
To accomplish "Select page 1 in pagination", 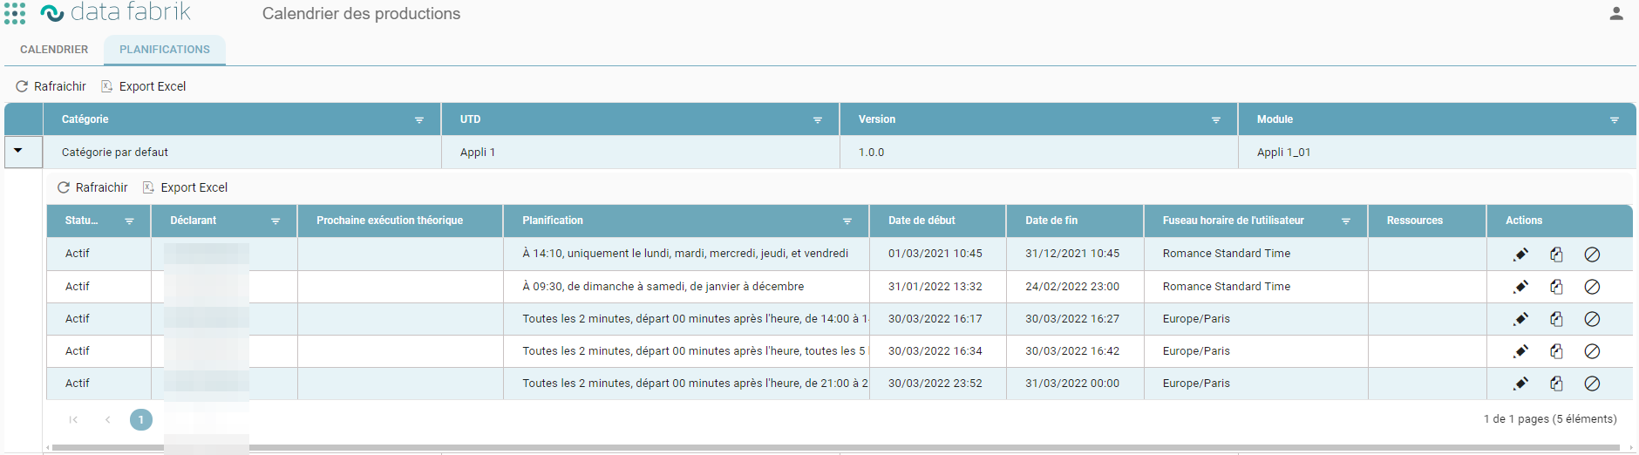I will click(x=141, y=419).
